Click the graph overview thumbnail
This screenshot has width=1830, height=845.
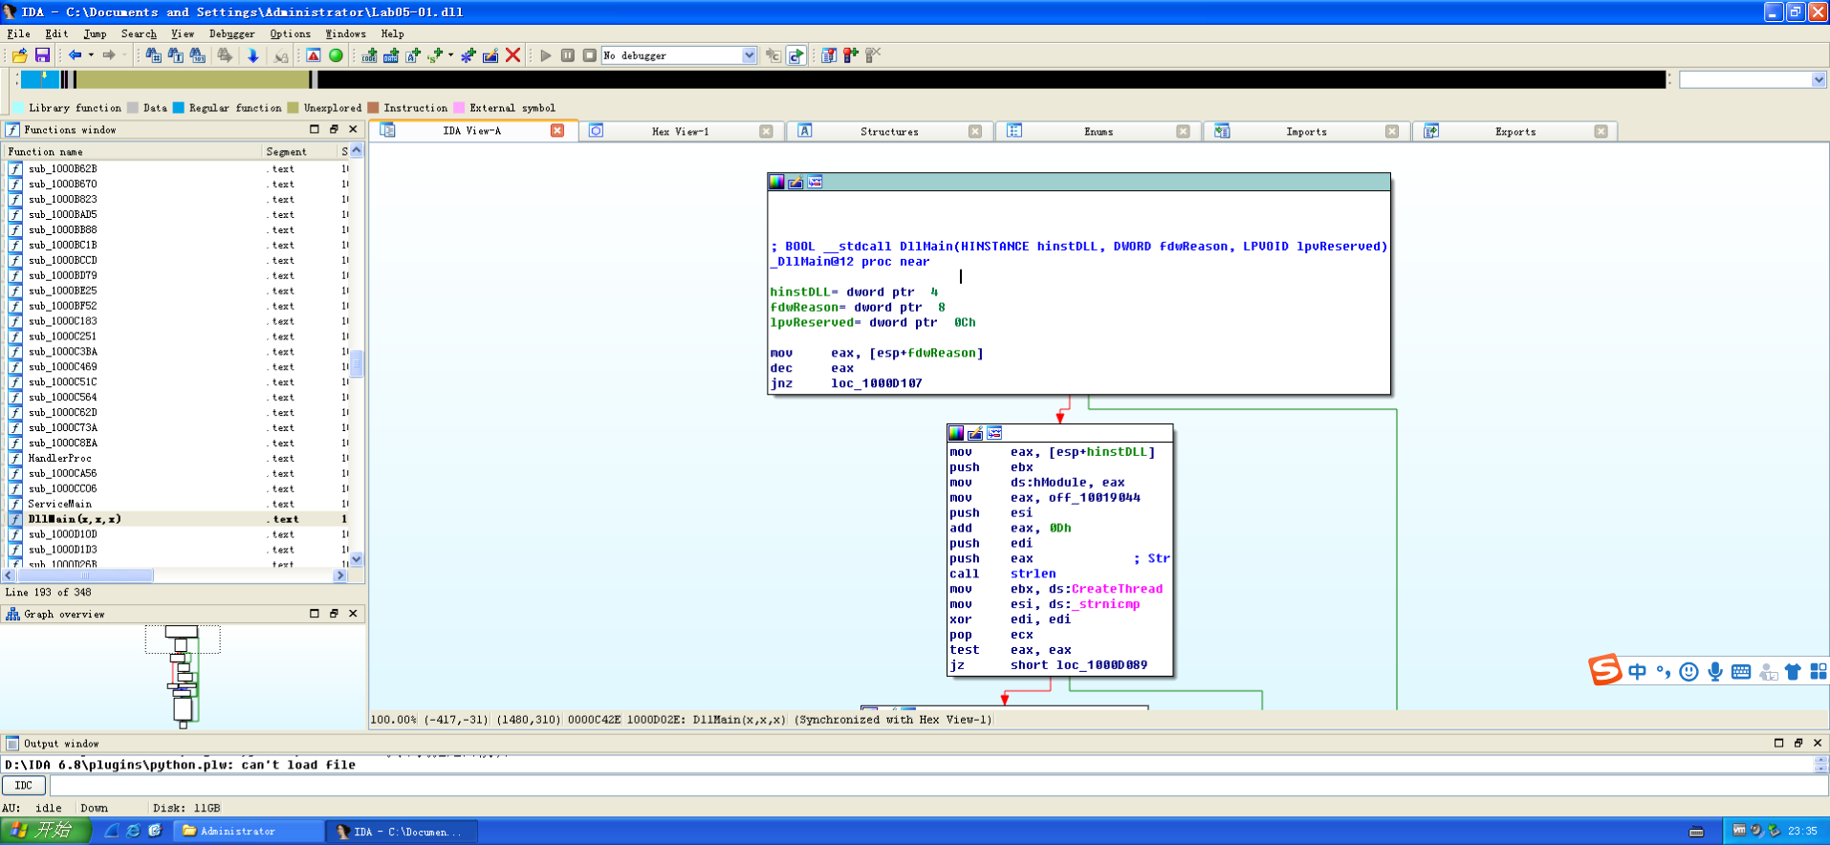[183, 676]
